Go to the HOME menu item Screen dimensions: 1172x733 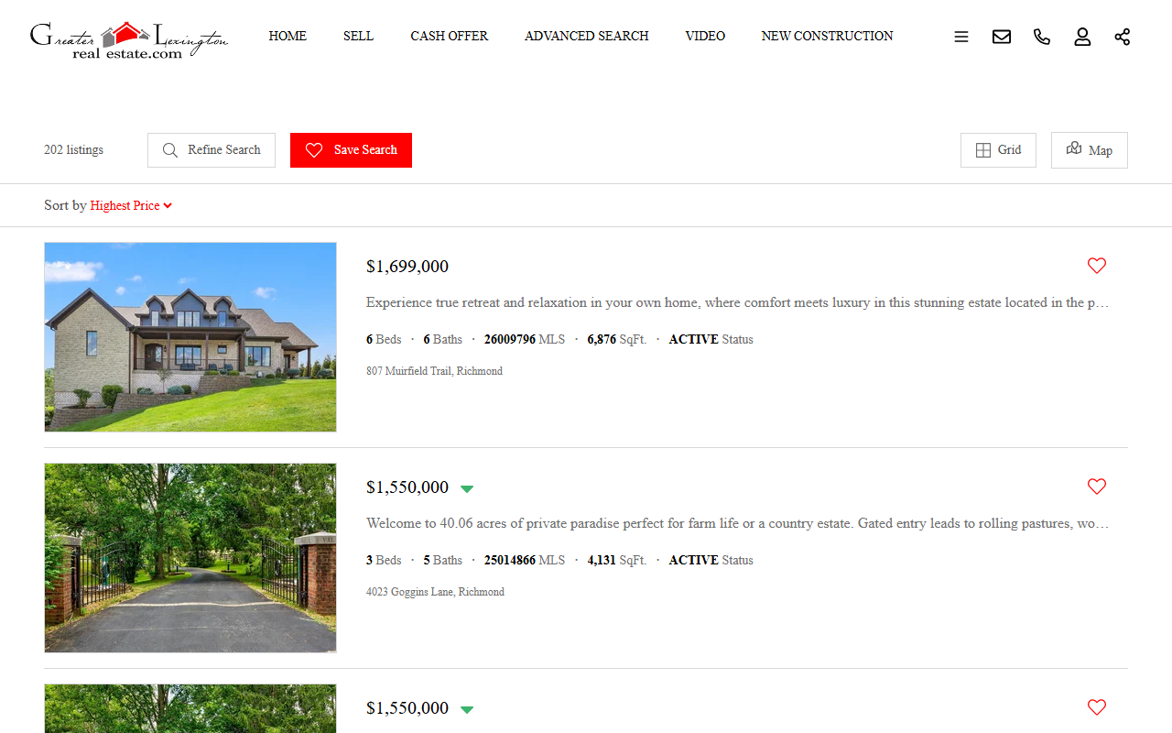click(x=288, y=37)
